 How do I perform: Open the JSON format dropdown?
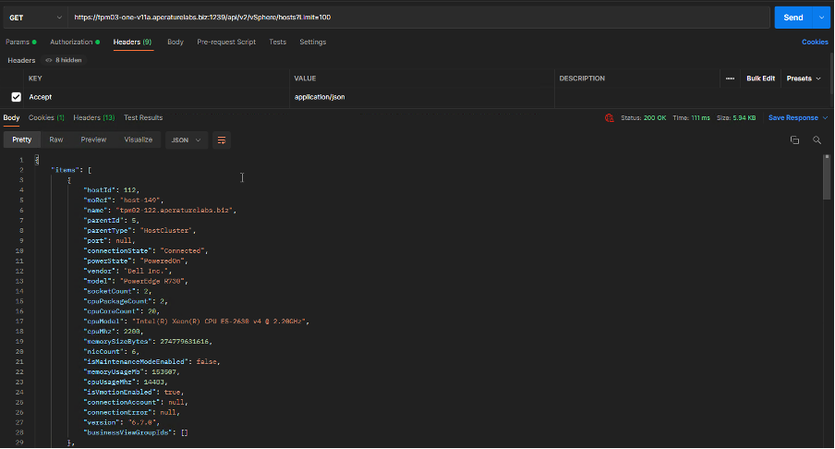(187, 140)
